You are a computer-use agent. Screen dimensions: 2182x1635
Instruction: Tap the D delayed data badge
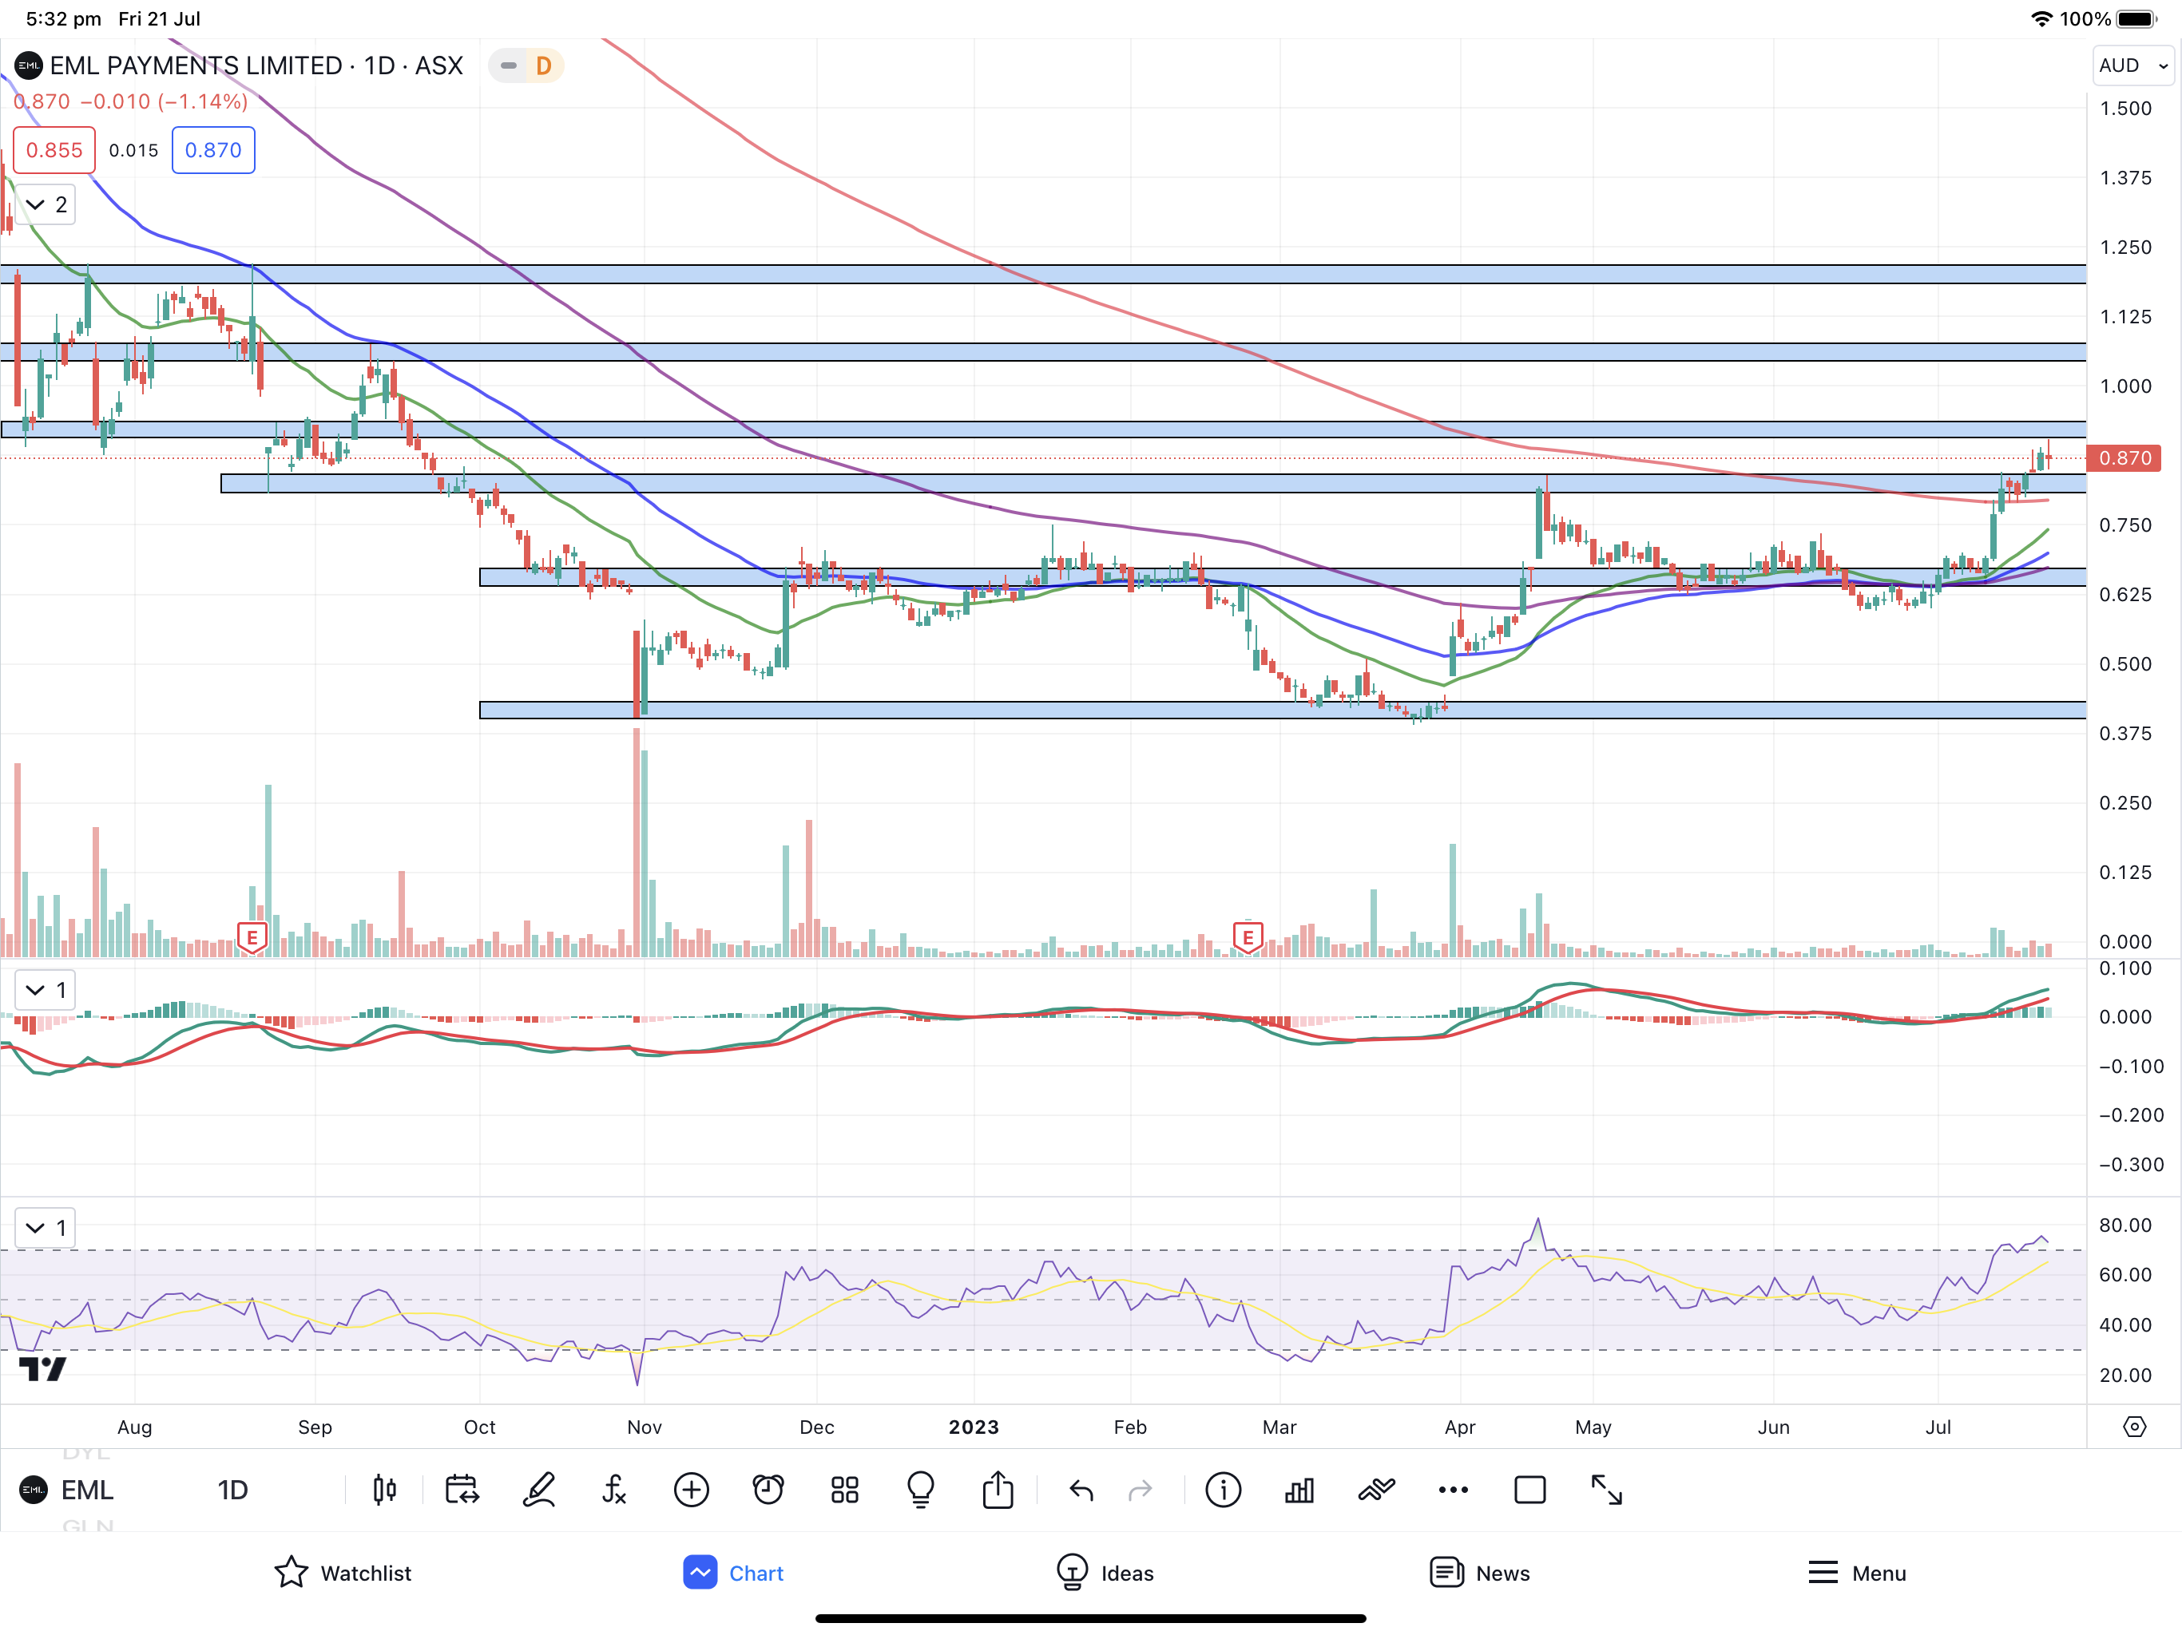click(x=544, y=66)
